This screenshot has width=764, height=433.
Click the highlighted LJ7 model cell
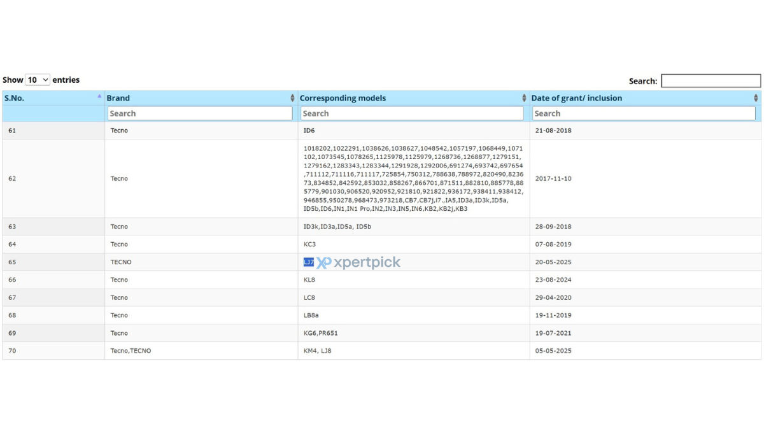coord(309,262)
